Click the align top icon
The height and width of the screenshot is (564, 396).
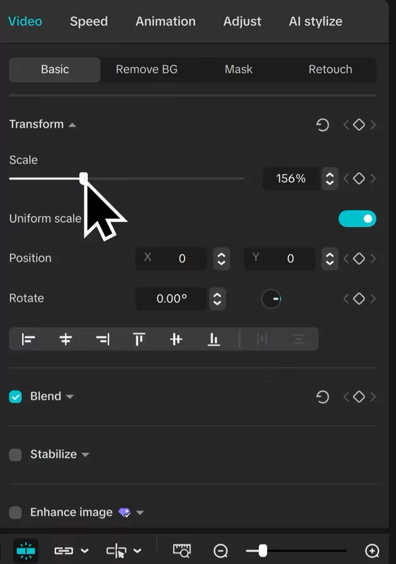coord(139,339)
